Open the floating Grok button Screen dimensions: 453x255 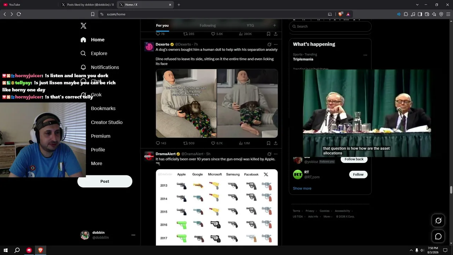tap(438, 221)
